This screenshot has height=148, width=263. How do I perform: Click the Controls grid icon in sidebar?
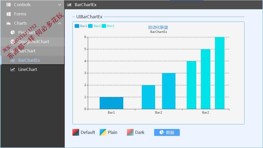[x=8, y=5]
